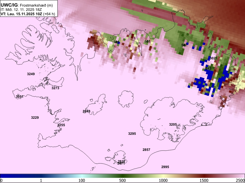This screenshot has height=183, width=245.
Task: Click the 2857 value label
Action: pos(146,150)
